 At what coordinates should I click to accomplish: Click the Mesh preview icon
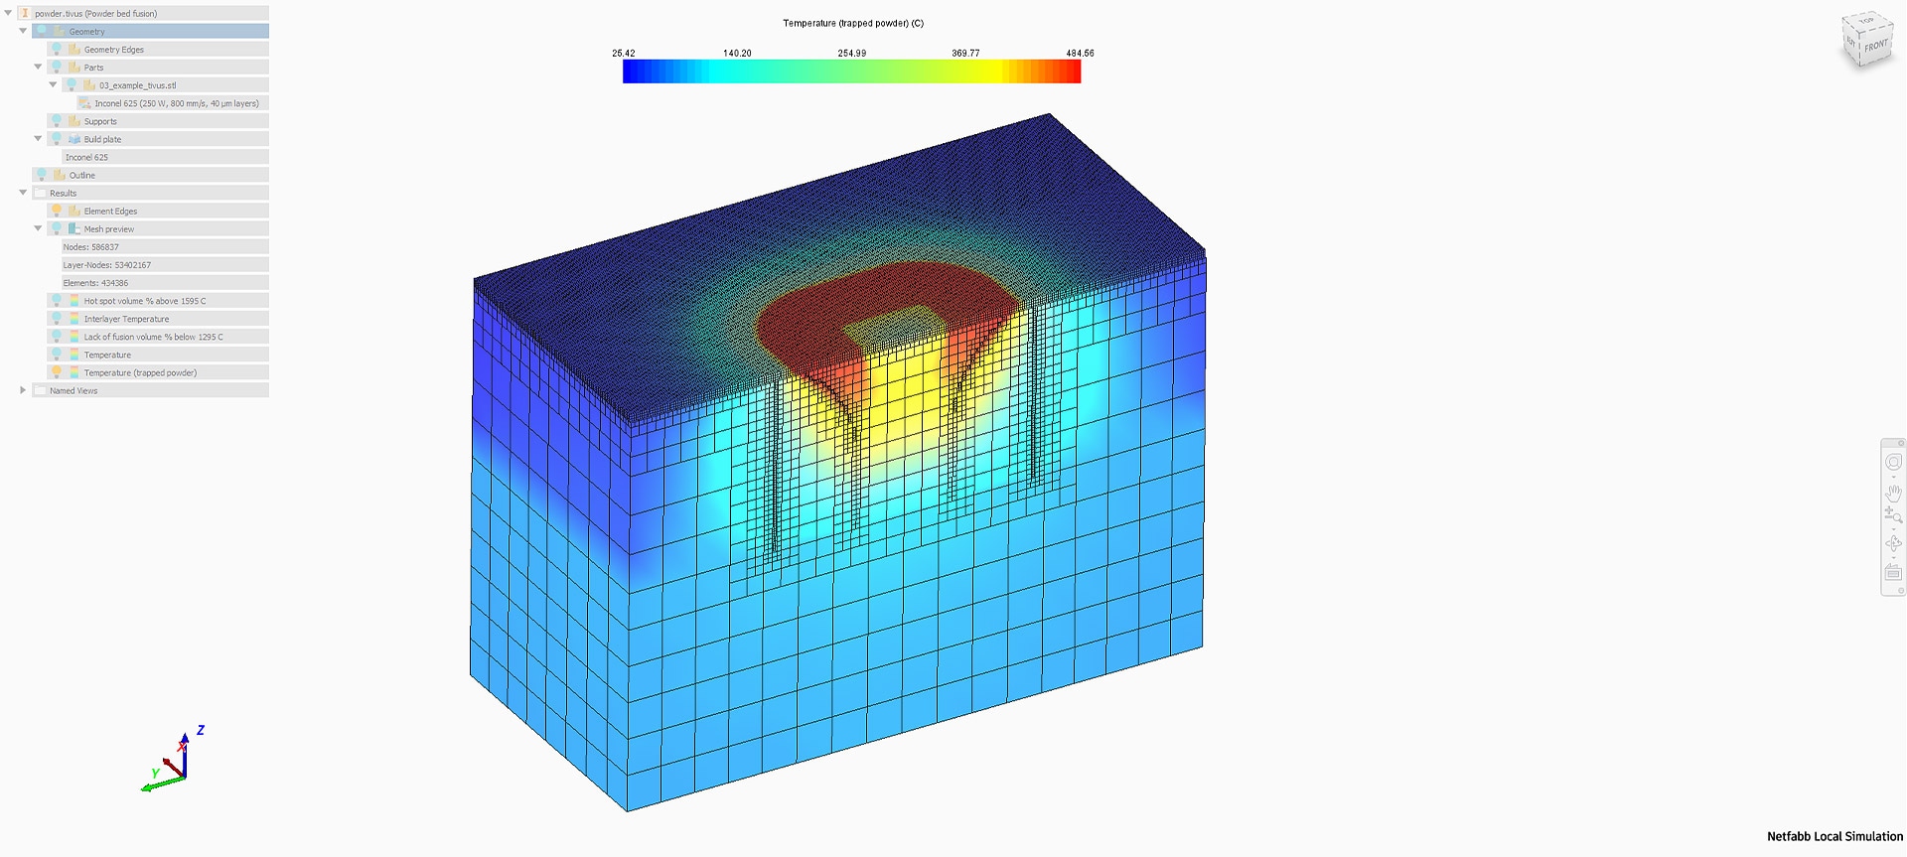tap(74, 229)
